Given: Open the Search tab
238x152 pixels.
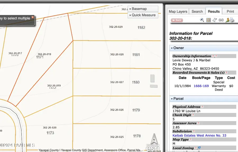Looking at the screenshot, I should pyautogui.click(x=197, y=11).
